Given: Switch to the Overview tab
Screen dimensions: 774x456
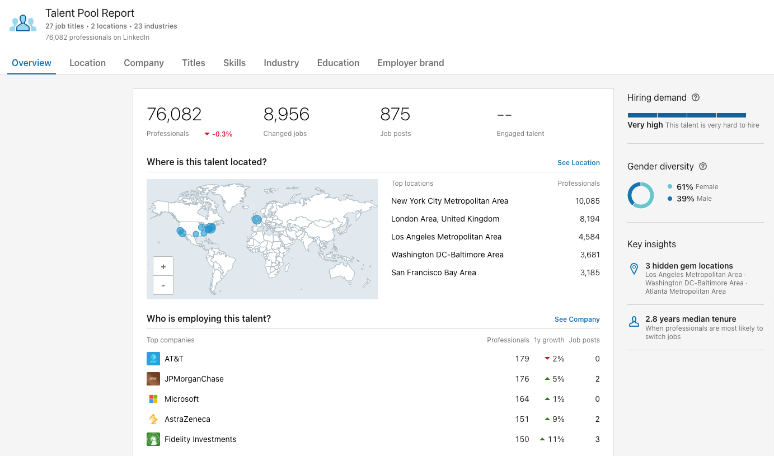Looking at the screenshot, I should tap(31, 63).
